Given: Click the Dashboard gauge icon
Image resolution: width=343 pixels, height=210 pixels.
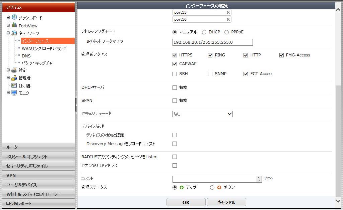Looking at the screenshot, I should point(14,17).
